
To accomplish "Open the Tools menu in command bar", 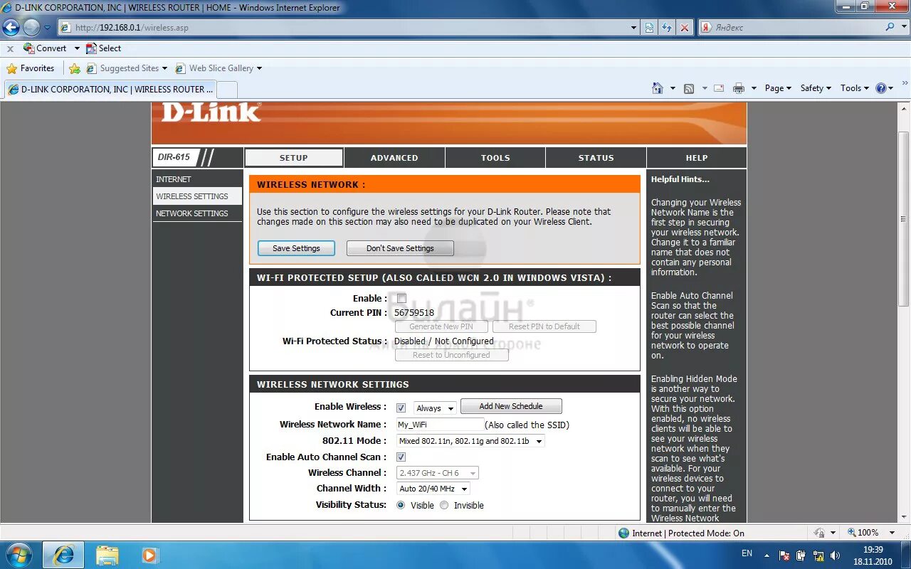I will click(x=855, y=88).
